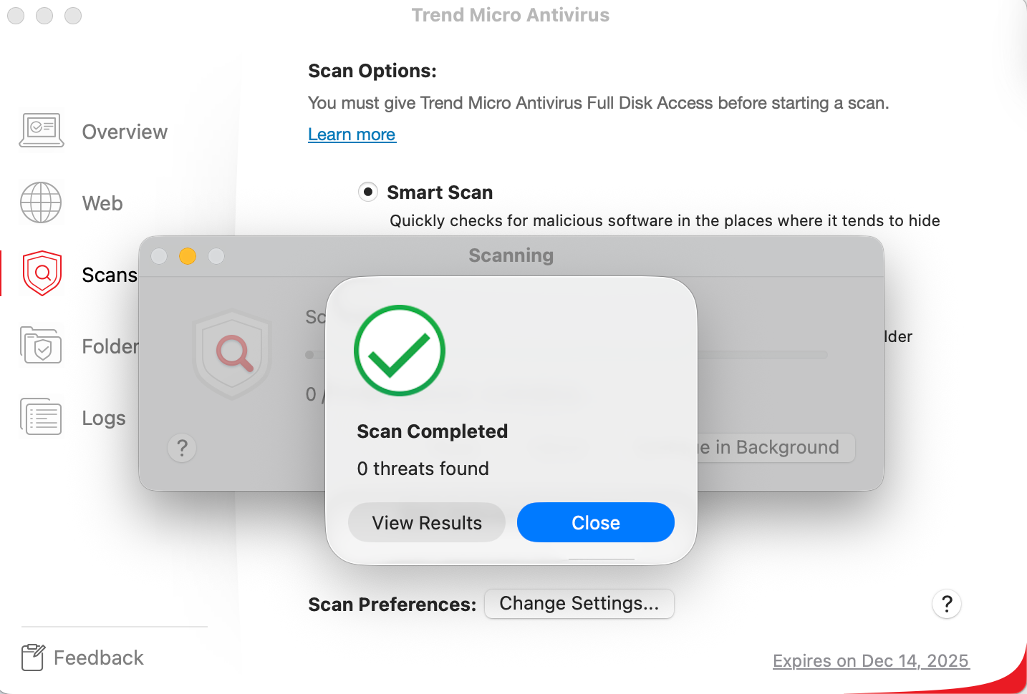Click the green checkmark scan completed icon

tap(400, 351)
